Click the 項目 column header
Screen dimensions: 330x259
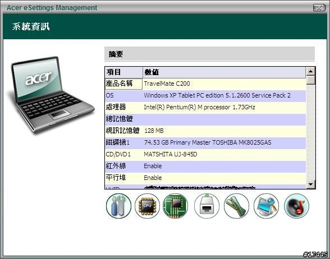[123, 72]
